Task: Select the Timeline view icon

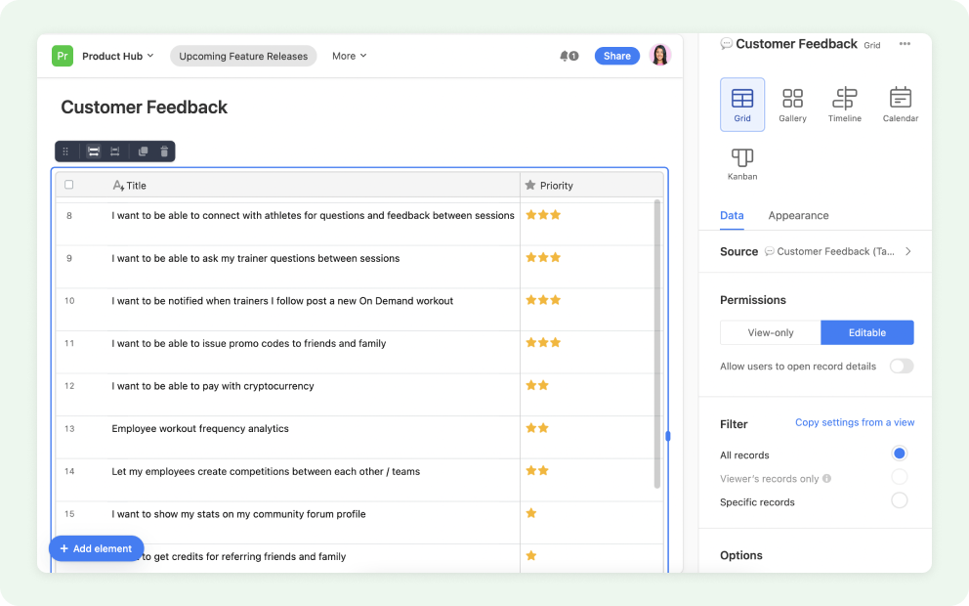Action: tap(844, 103)
